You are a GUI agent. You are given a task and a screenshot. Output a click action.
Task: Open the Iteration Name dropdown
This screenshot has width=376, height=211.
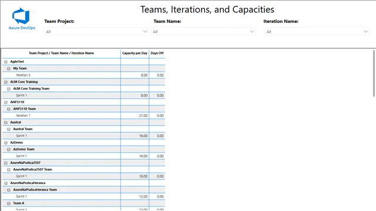click(317, 32)
